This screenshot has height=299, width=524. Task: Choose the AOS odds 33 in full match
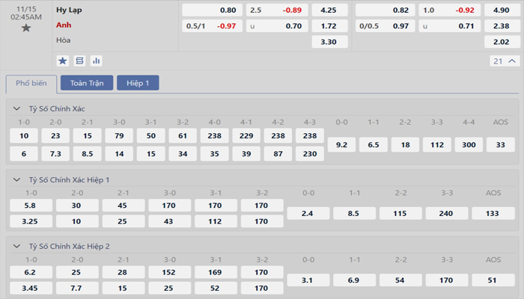500,145
